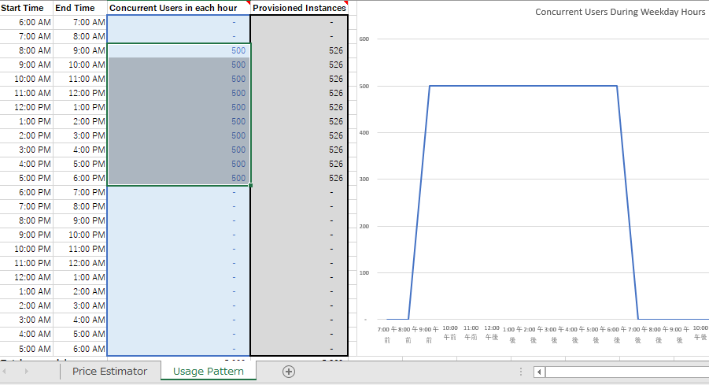
Task: Click the 1:00 PM end time cell
Action: point(80,107)
